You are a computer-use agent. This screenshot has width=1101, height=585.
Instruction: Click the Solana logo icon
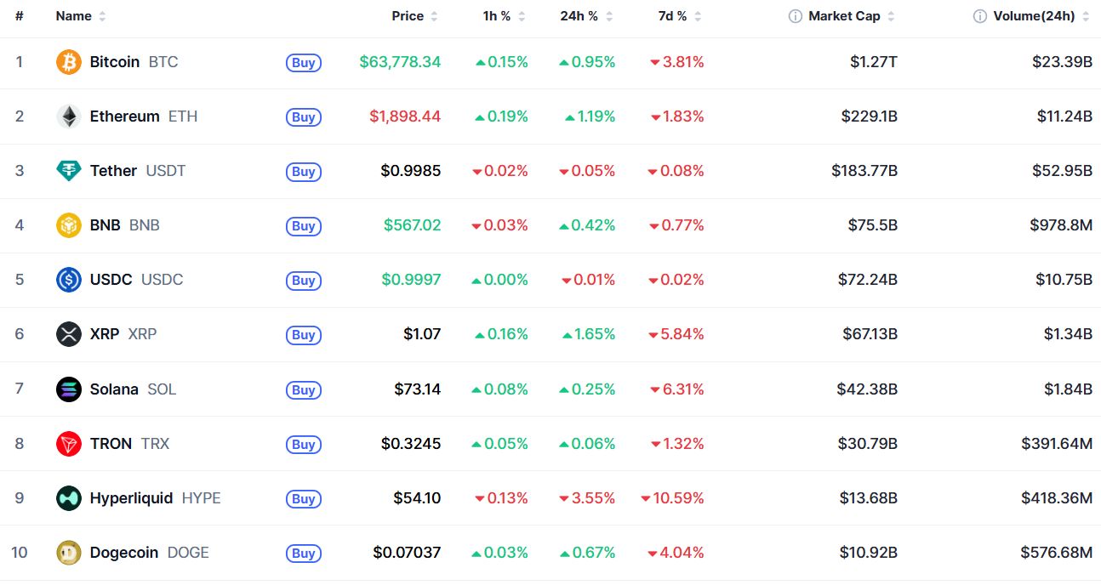click(x=69, y=389)
